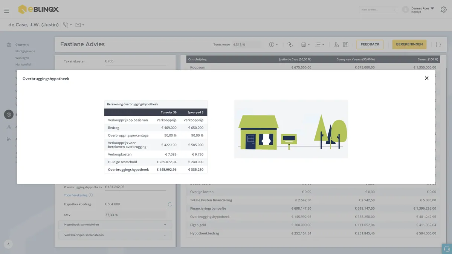Image resolution: width=452 pixels, height=254 pixels.
Task: Click the Overbruggingshypotheek € 481.242,96 field
Action: tap(135, 187)
